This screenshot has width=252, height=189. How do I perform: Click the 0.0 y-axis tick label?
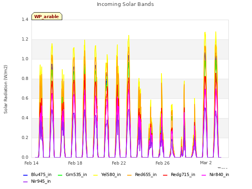pyautogui.click(x=25, y=157)
